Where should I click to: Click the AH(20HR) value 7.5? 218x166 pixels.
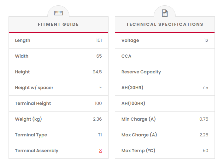point(205,88)
